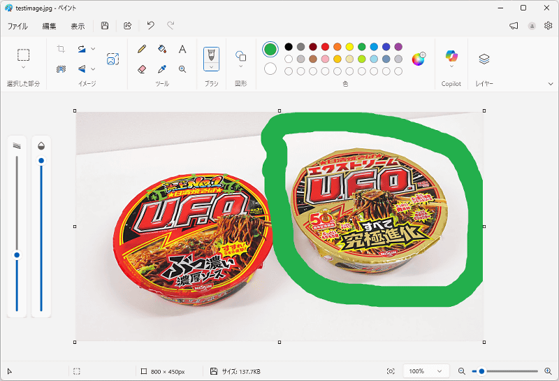
Task: Pick the pink color swatch
Action: [325, 59]
